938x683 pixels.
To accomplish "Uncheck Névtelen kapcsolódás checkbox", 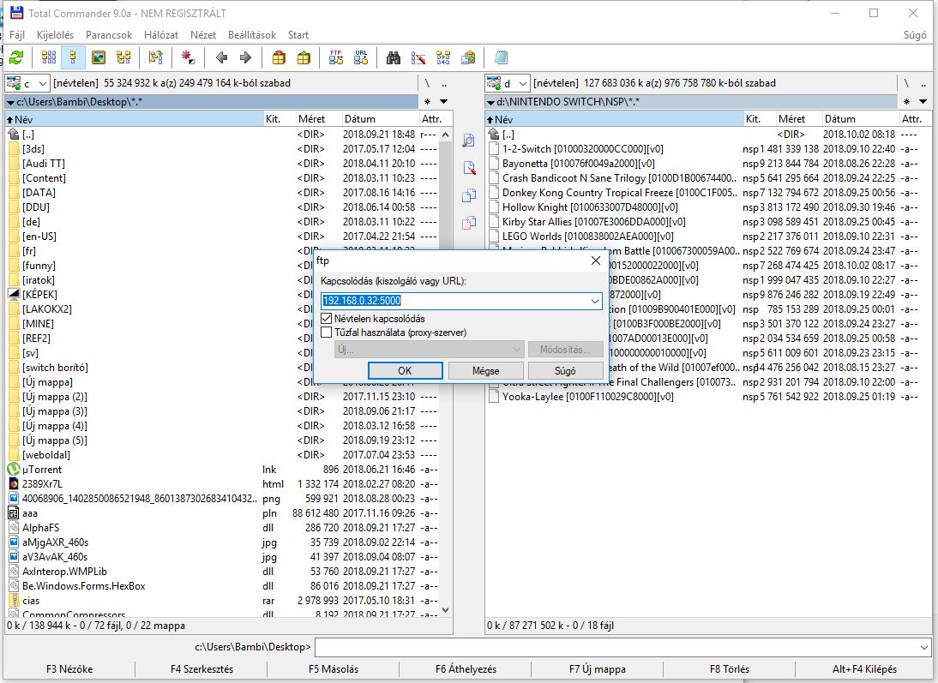I will pos(327,318).
